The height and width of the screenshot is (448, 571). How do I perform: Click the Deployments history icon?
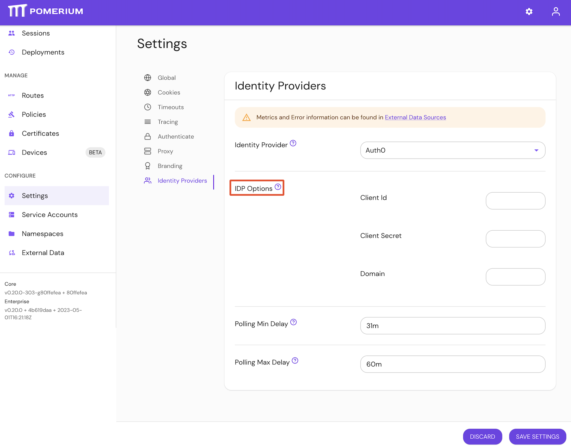click(12, 52)
